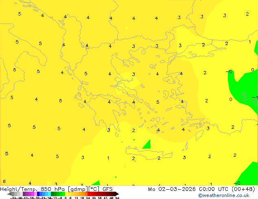Click the legend scale label '54' at right end
The image size is (258, 199).
coord(117,198)
